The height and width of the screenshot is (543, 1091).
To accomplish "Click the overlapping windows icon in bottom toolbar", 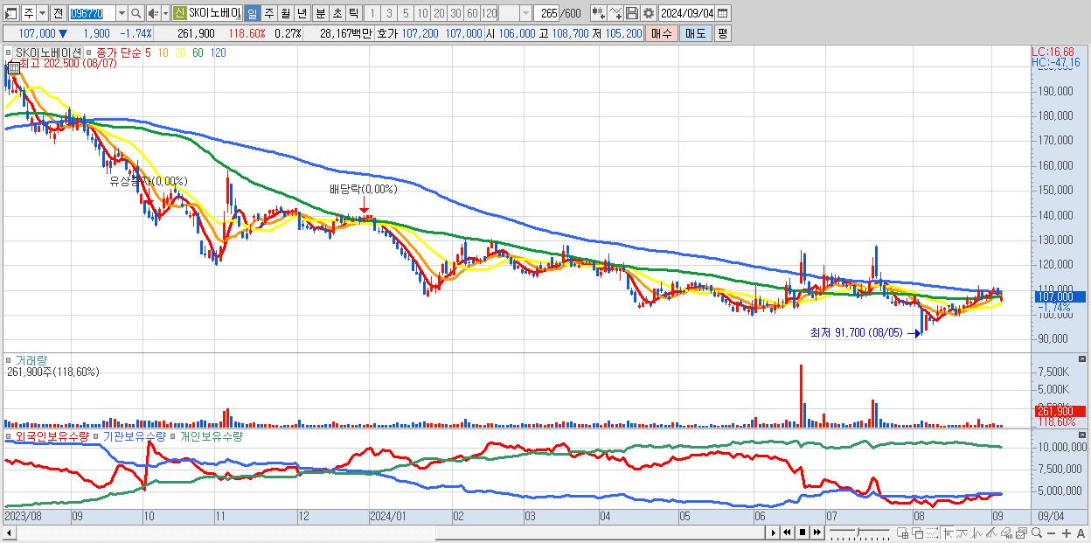I will 918,533.
